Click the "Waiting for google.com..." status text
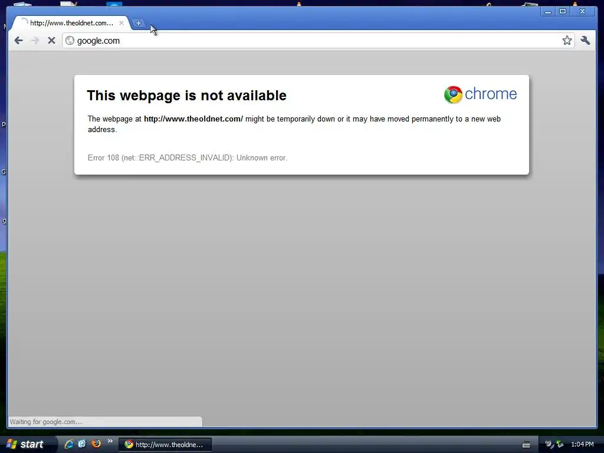The width and height of the screenshot is (604, 453). click(x=46, y=422)
